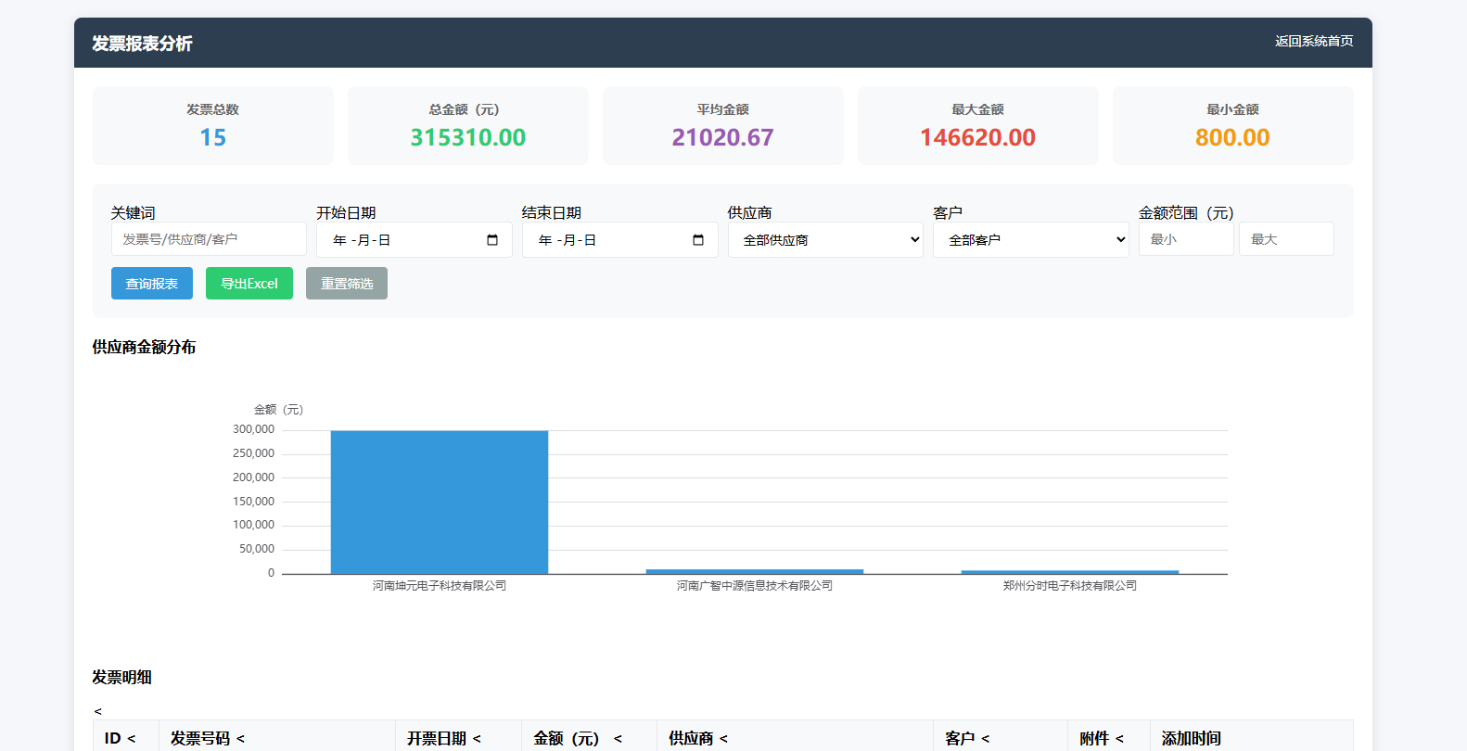
Task: Click the minimum amount (最小) field
Action: point(1185,239)
